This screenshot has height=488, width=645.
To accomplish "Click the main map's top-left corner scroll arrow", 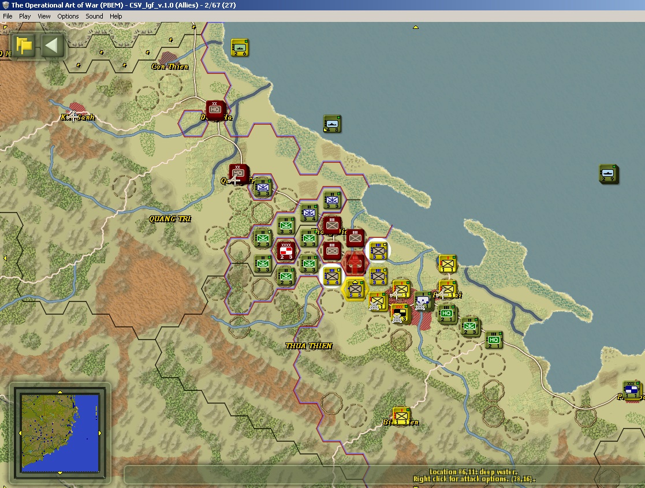I will (5, 28).
